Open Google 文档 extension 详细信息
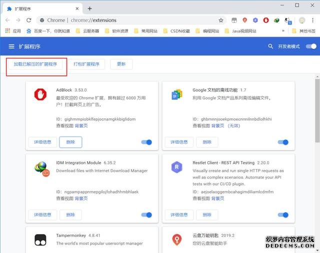The image size is (320, 253). (179, 142)
